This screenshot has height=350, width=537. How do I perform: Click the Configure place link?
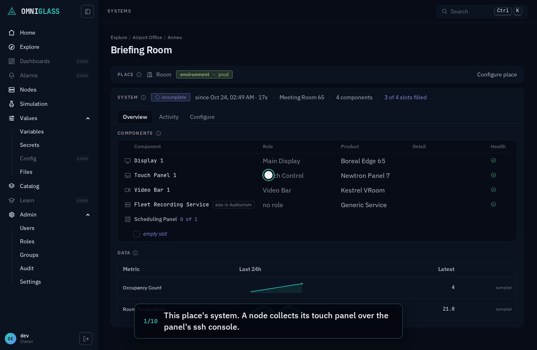497,74
